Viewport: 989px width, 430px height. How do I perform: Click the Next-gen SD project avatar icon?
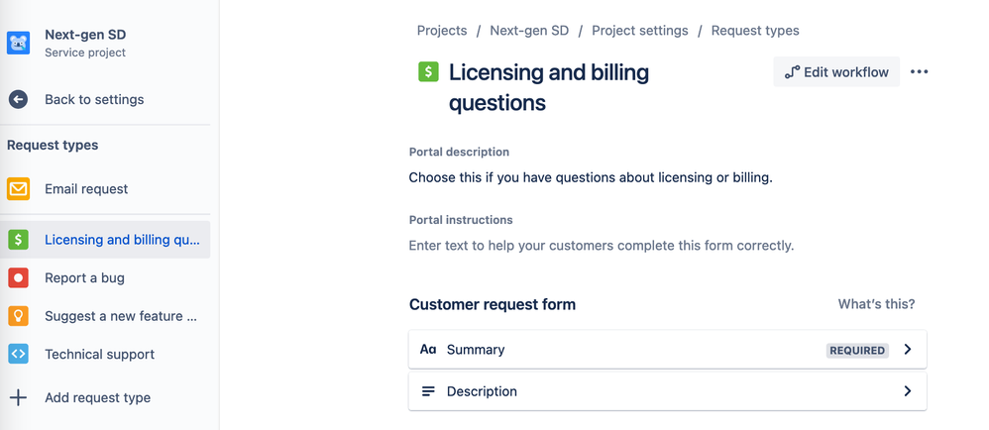(x=19, y=43)
